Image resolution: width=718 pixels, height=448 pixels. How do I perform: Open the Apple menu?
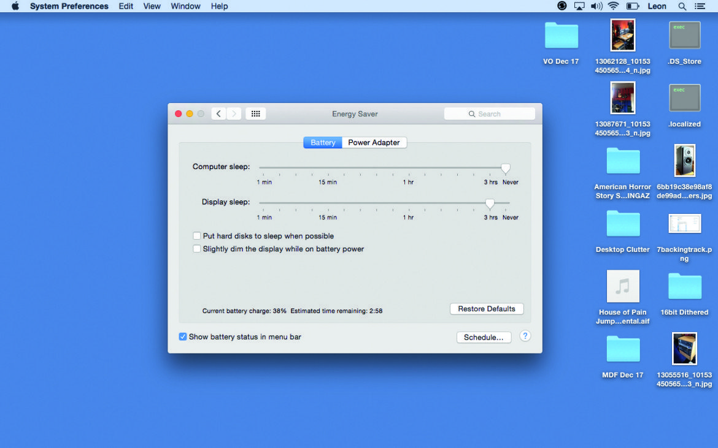(15, 6)
